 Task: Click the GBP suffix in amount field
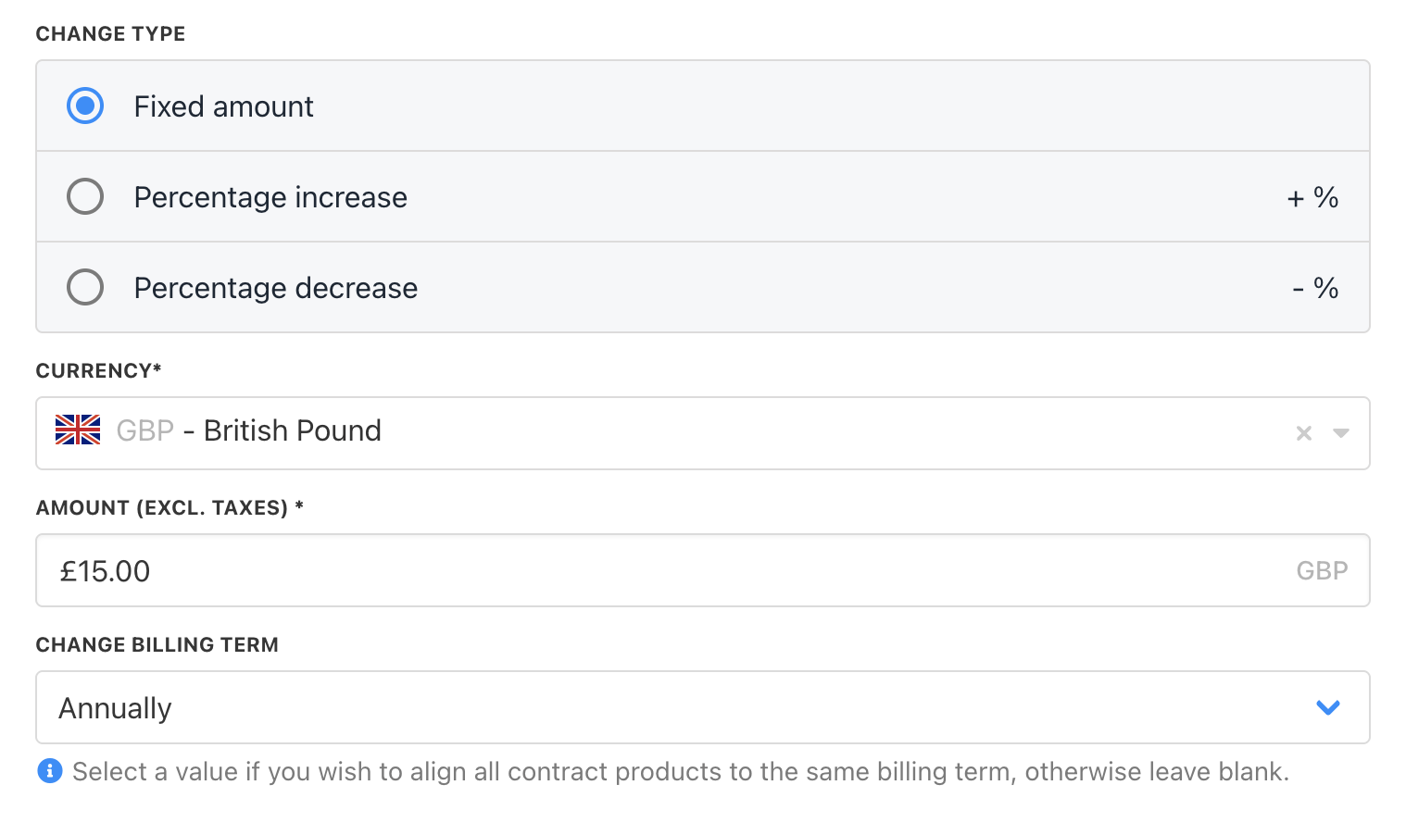[1322, 570]
